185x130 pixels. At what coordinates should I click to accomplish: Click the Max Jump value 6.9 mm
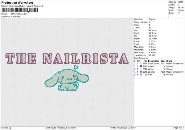coord(152,52)
